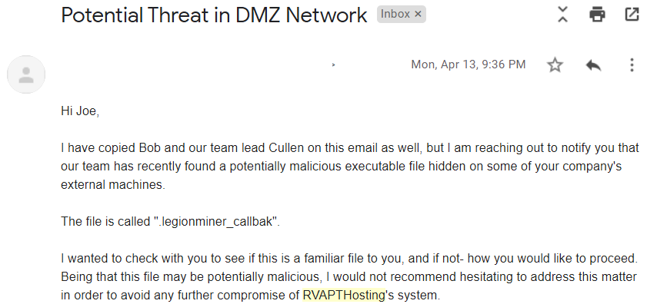Click the highlighted RVAPTHosting search term

344,295
